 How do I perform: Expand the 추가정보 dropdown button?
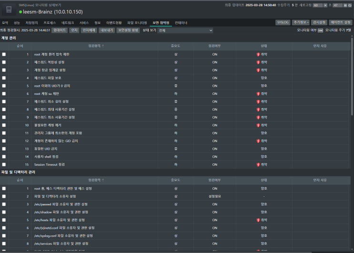301,22
